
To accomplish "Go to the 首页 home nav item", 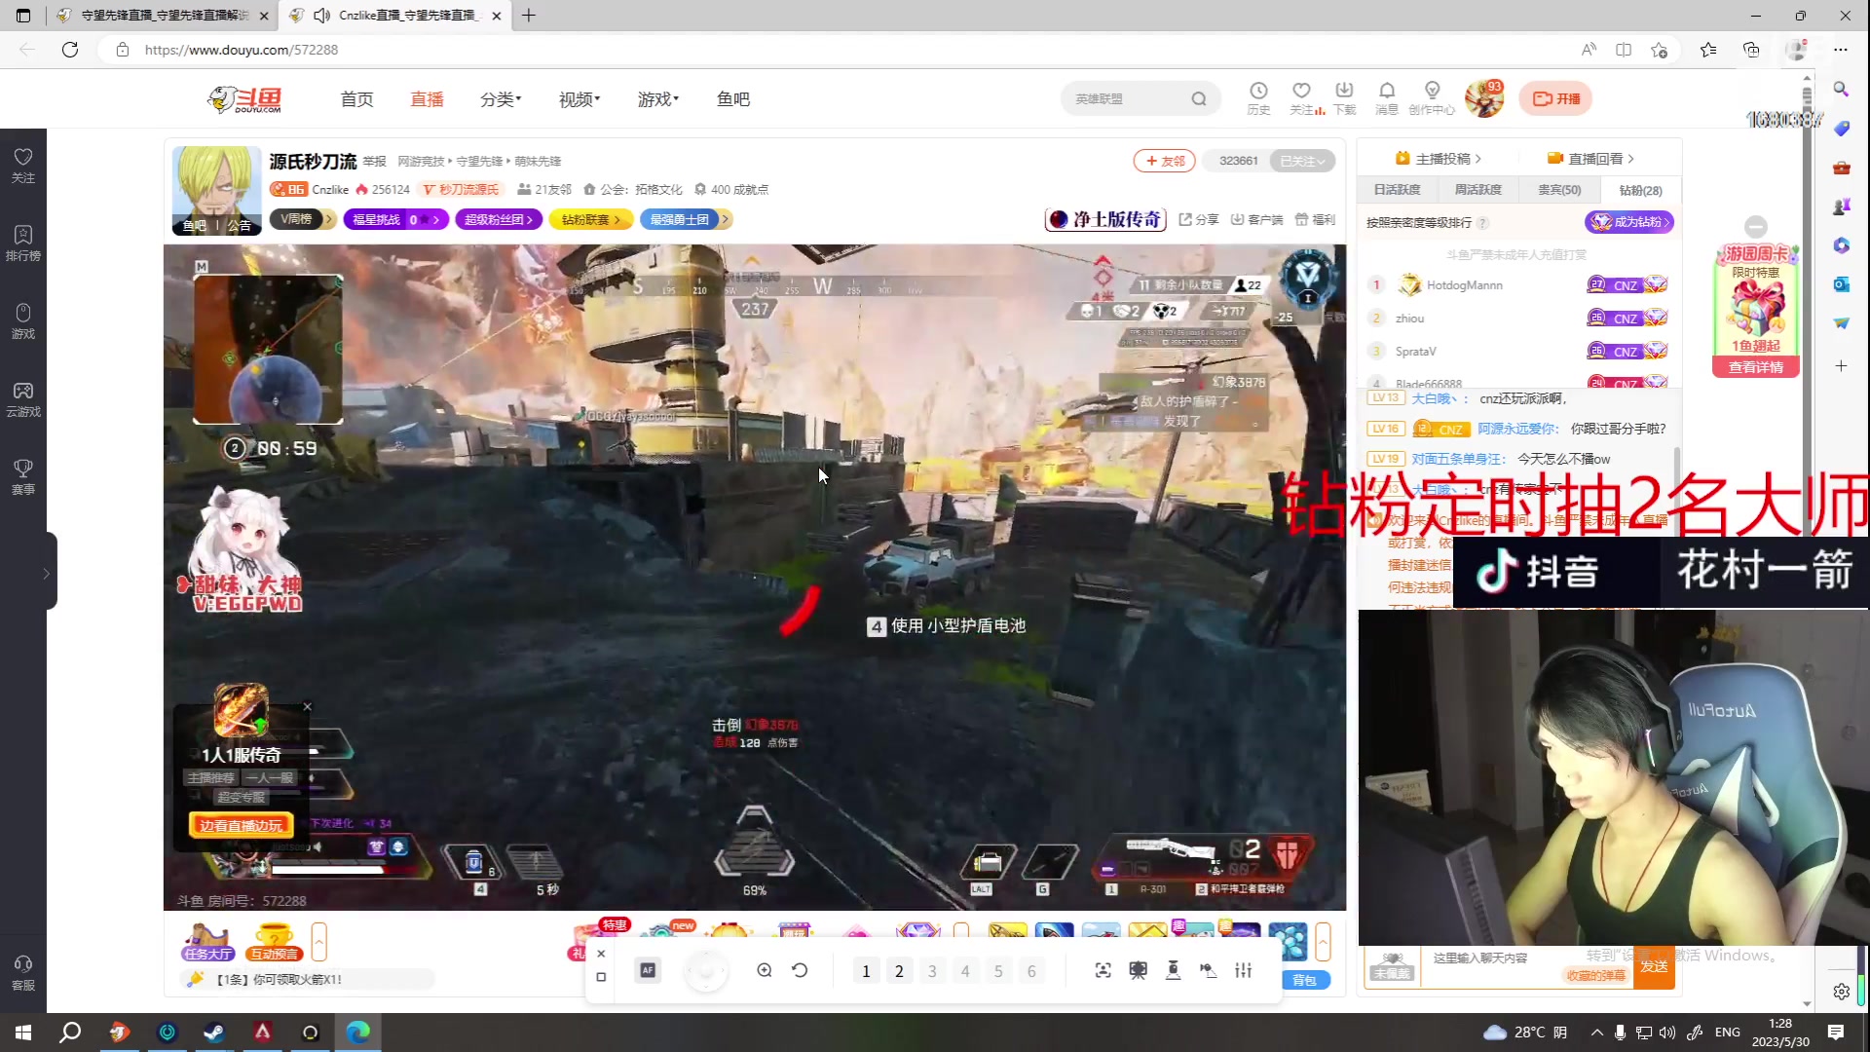I will tap(356, 99).
